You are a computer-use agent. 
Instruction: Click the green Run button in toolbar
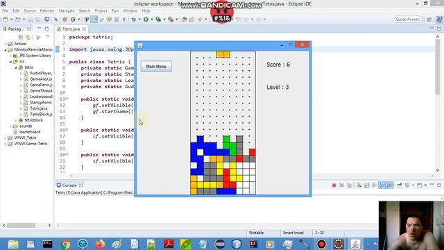coord(146,19)
